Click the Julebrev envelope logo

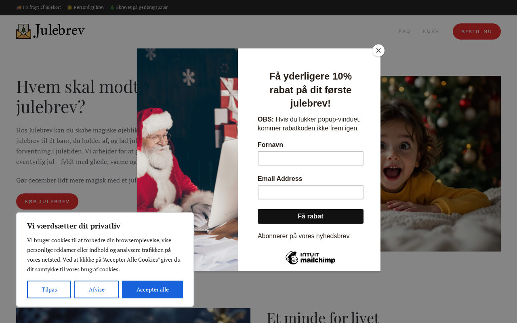(50, 31)
